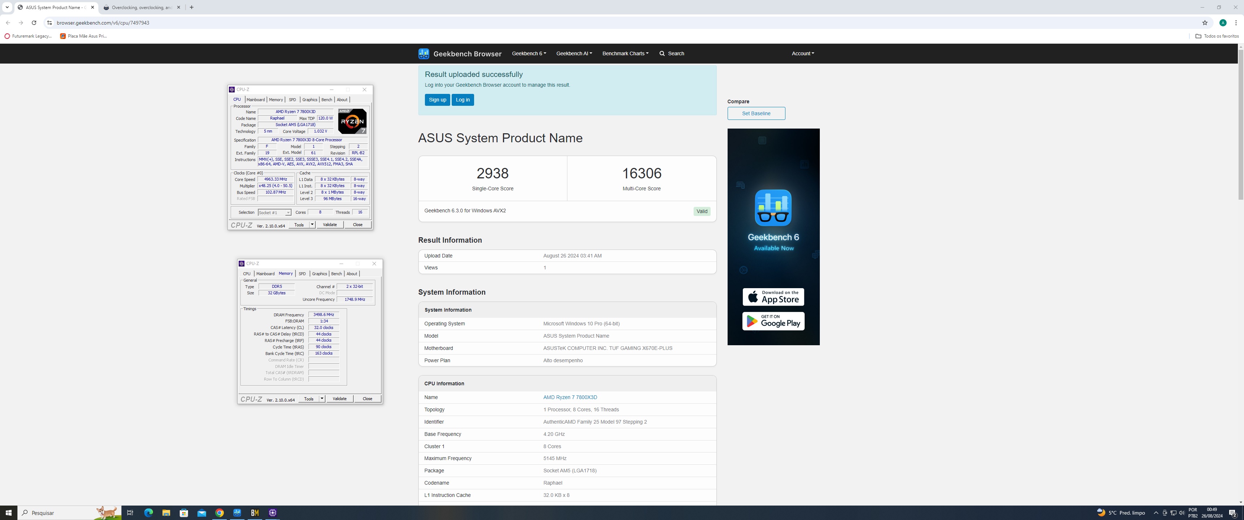
Task: Click CPU-Z taskbar icon
Action: point(273,513)
